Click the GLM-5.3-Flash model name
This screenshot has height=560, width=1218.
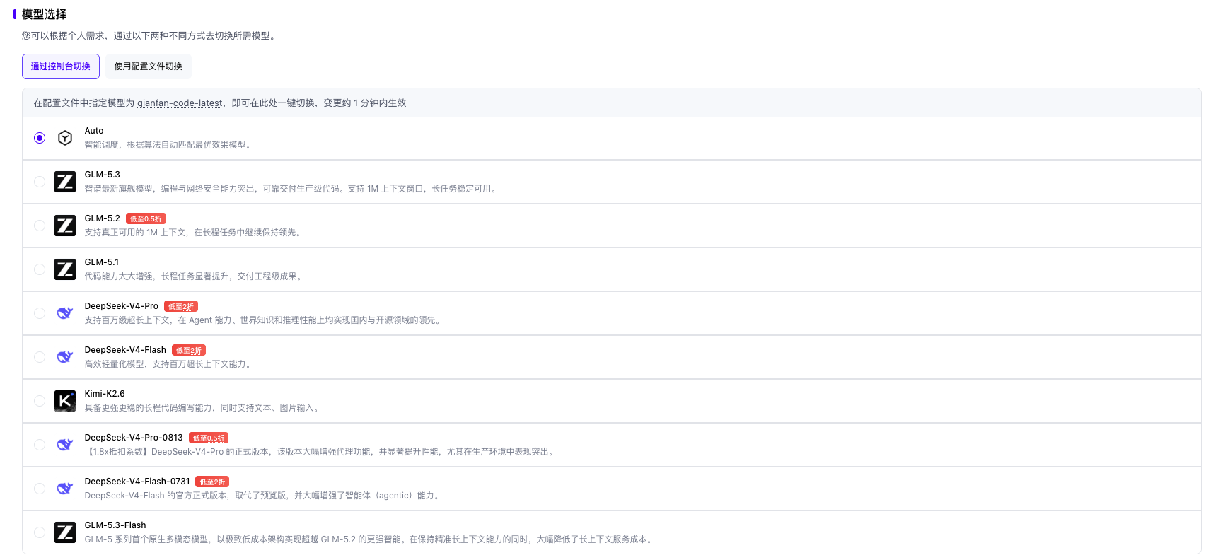click(x=115, y=525)
